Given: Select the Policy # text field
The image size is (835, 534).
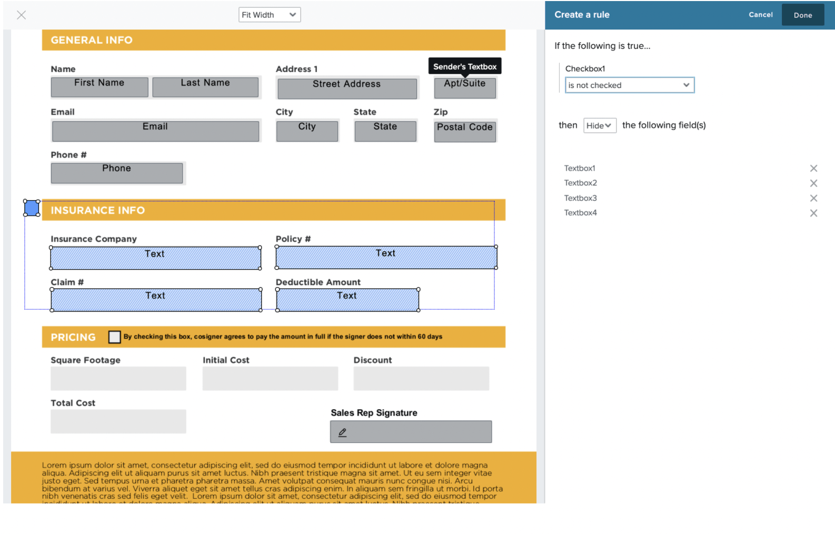Looking at the screenshot, I should pyautogui.click(x=386, y=258).
